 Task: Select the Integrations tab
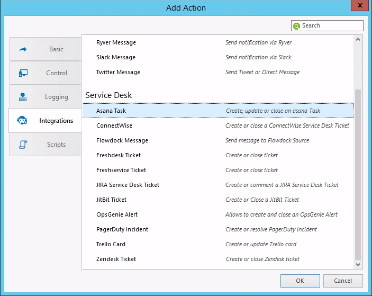[x=46, y=121]
